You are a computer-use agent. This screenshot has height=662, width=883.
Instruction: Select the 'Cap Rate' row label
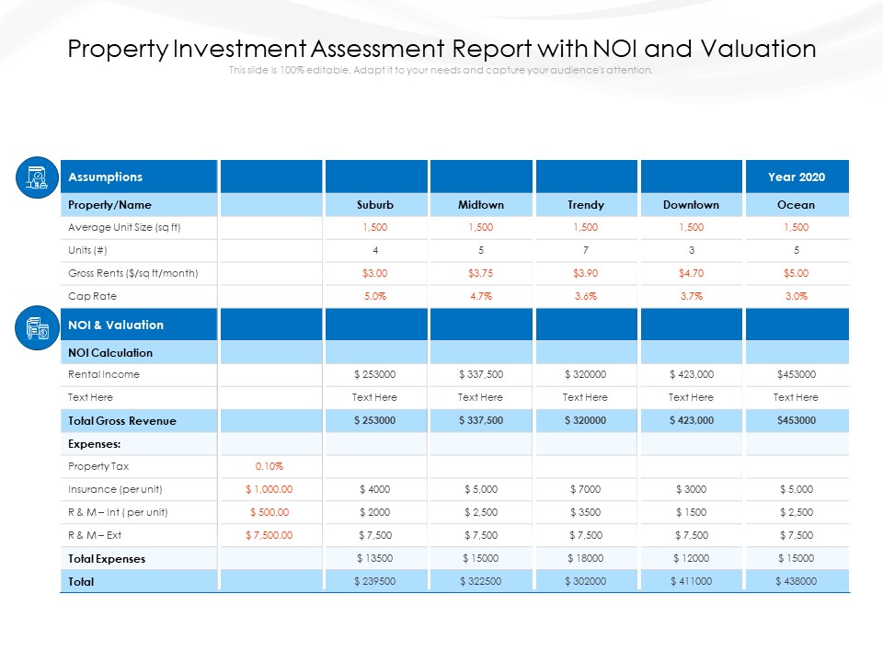tap(92, 296)
